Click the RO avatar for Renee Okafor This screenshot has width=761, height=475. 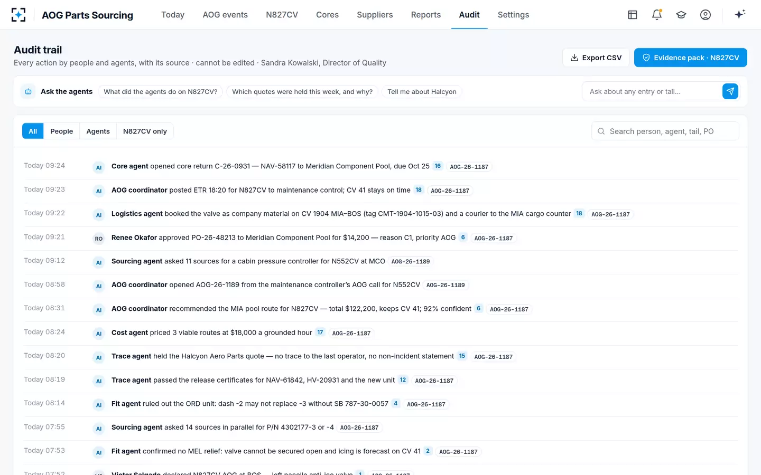(99, 239)
